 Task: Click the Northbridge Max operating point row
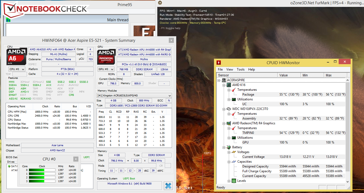(x=50, y=124)
